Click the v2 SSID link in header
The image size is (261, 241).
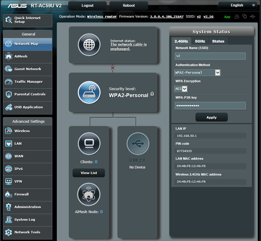point(199,16)
